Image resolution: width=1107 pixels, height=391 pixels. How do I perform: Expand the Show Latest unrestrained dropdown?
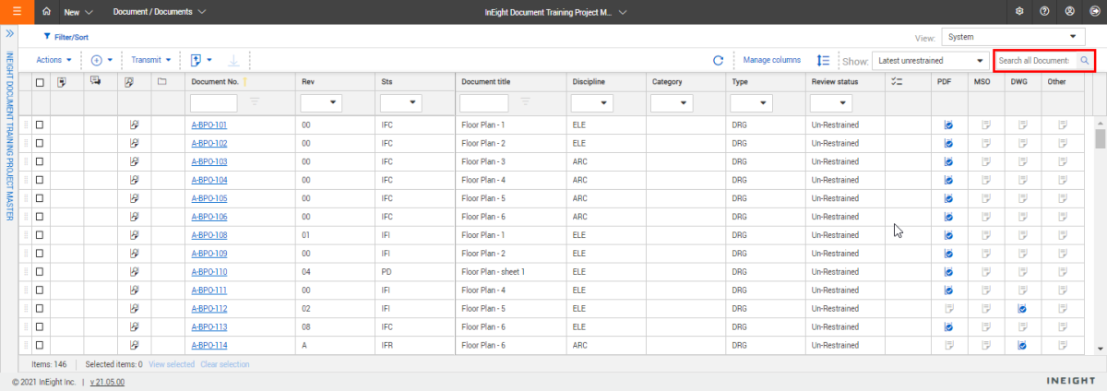point(930,61)
